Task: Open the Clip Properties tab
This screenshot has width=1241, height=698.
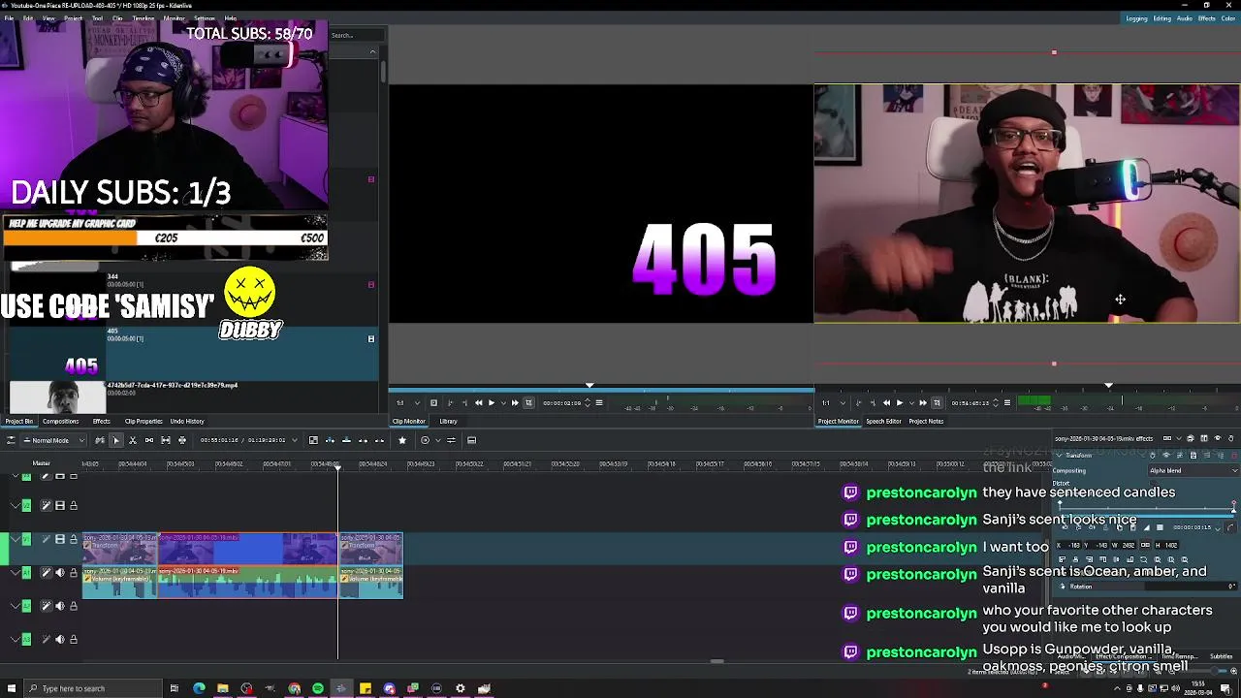Action: pyautogui.click(x=143, y=421)
